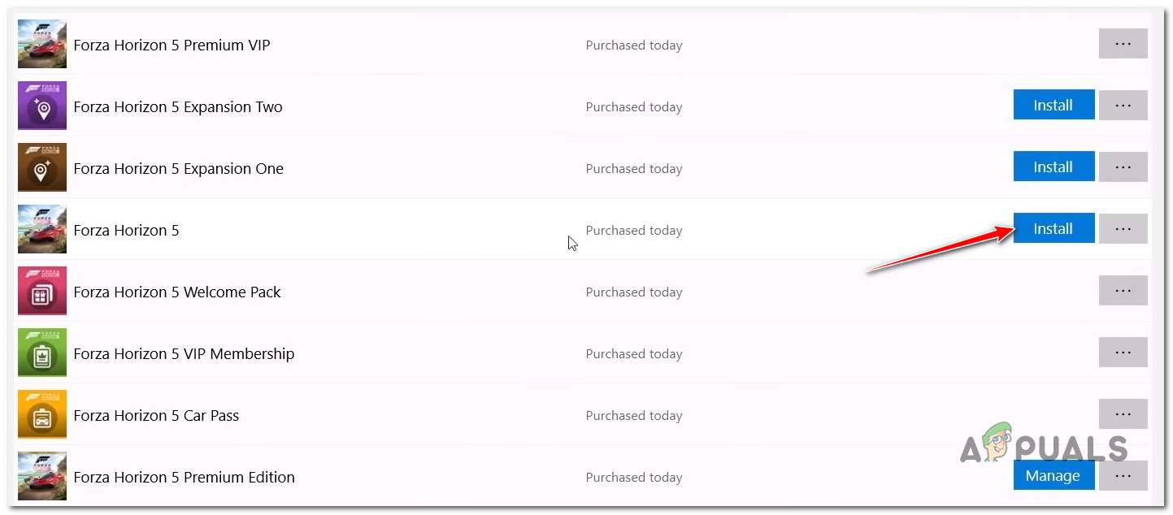
Task: Click the pink Welcome Pack icon
Action: point(42,291)
